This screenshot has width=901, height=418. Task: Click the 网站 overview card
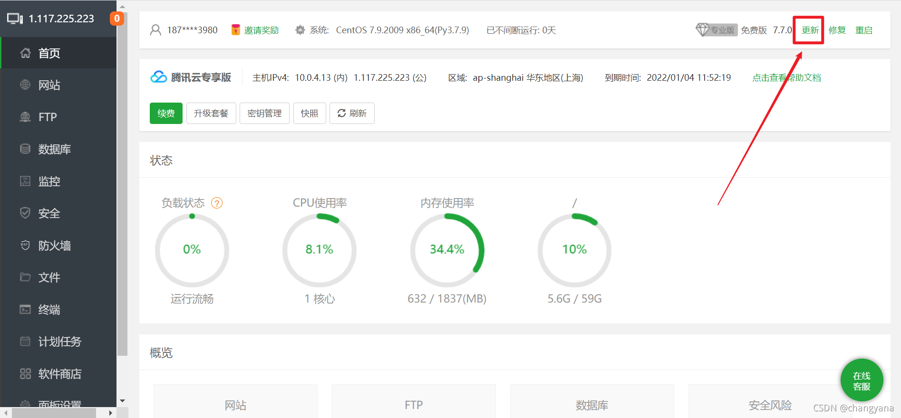coord(235,401)
